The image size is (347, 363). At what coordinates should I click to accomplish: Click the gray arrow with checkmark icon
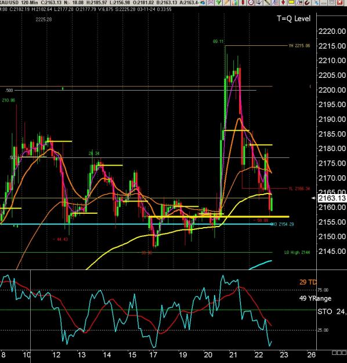[259, 2]
